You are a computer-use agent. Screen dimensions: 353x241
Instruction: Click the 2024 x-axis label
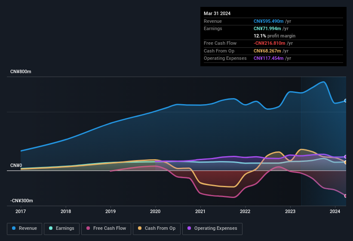click(335, 211)
